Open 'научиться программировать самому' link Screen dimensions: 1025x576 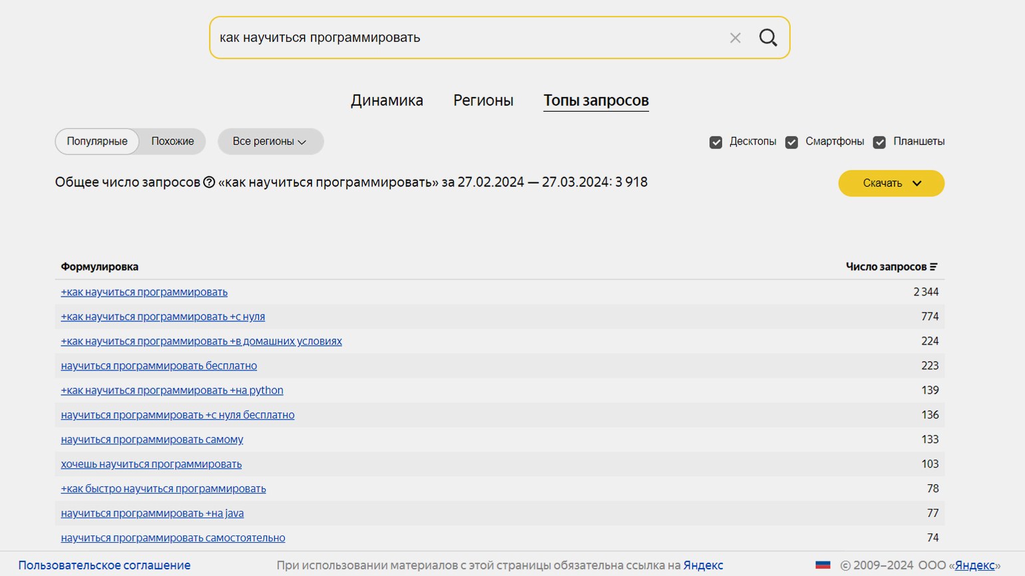(152, 440)
